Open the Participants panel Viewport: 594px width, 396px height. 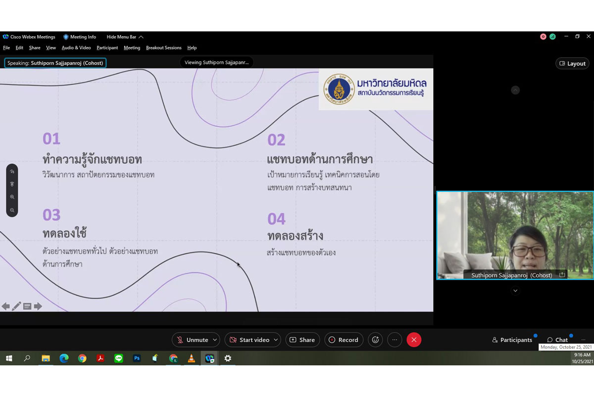pyautogui.click(x=512, y=340)
